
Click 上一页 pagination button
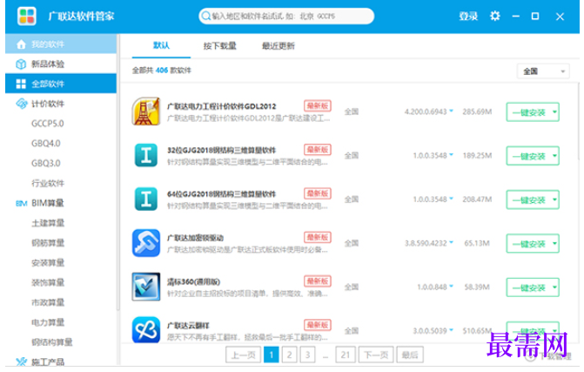(x=243, y=355)
